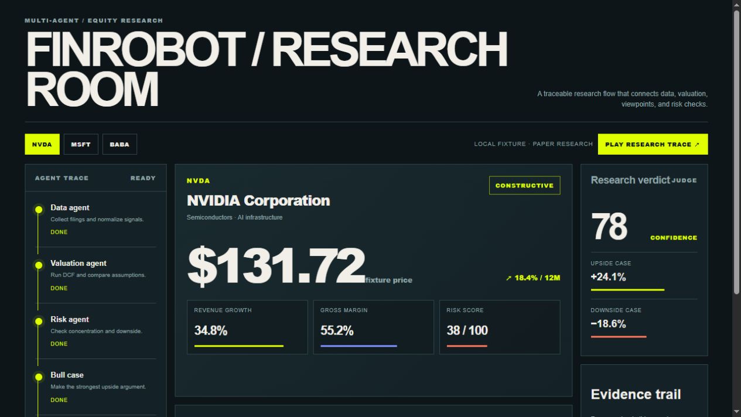
Task: Select the Bull case step marker
Action: (x=39, y=377)
